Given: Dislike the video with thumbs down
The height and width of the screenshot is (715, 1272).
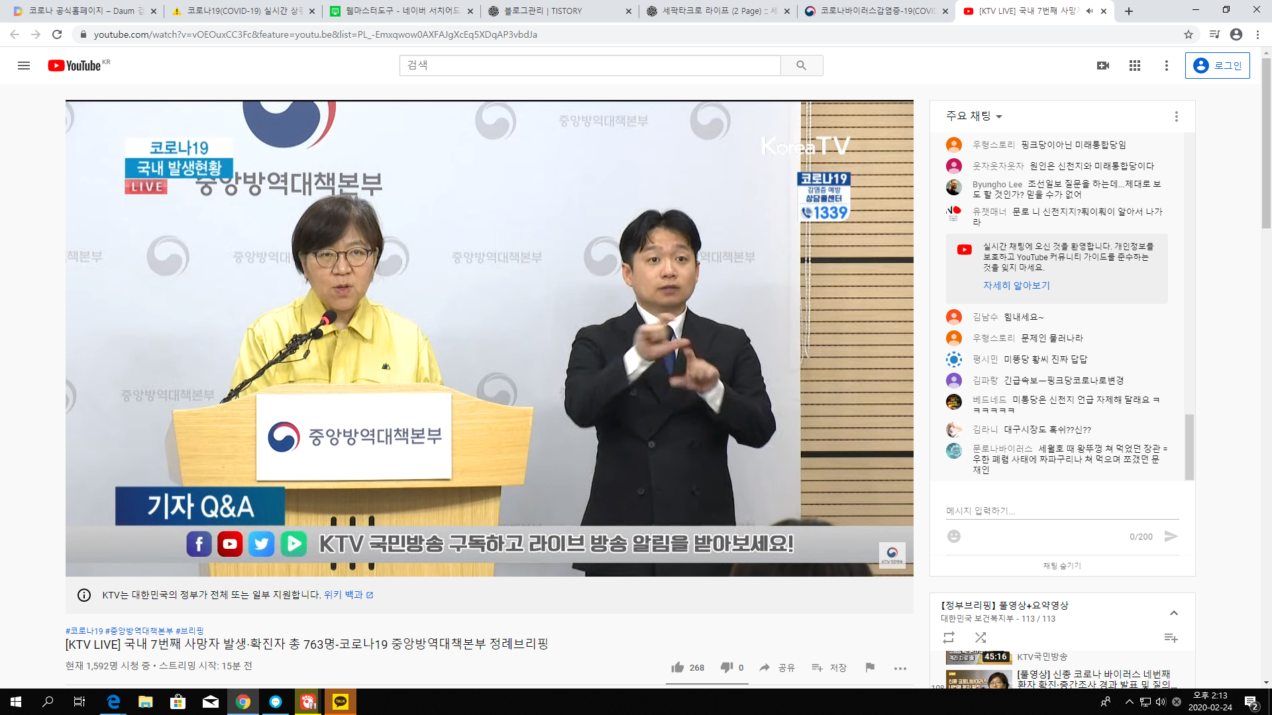Looking at the screenshot, I should click(x=727, y=667).
